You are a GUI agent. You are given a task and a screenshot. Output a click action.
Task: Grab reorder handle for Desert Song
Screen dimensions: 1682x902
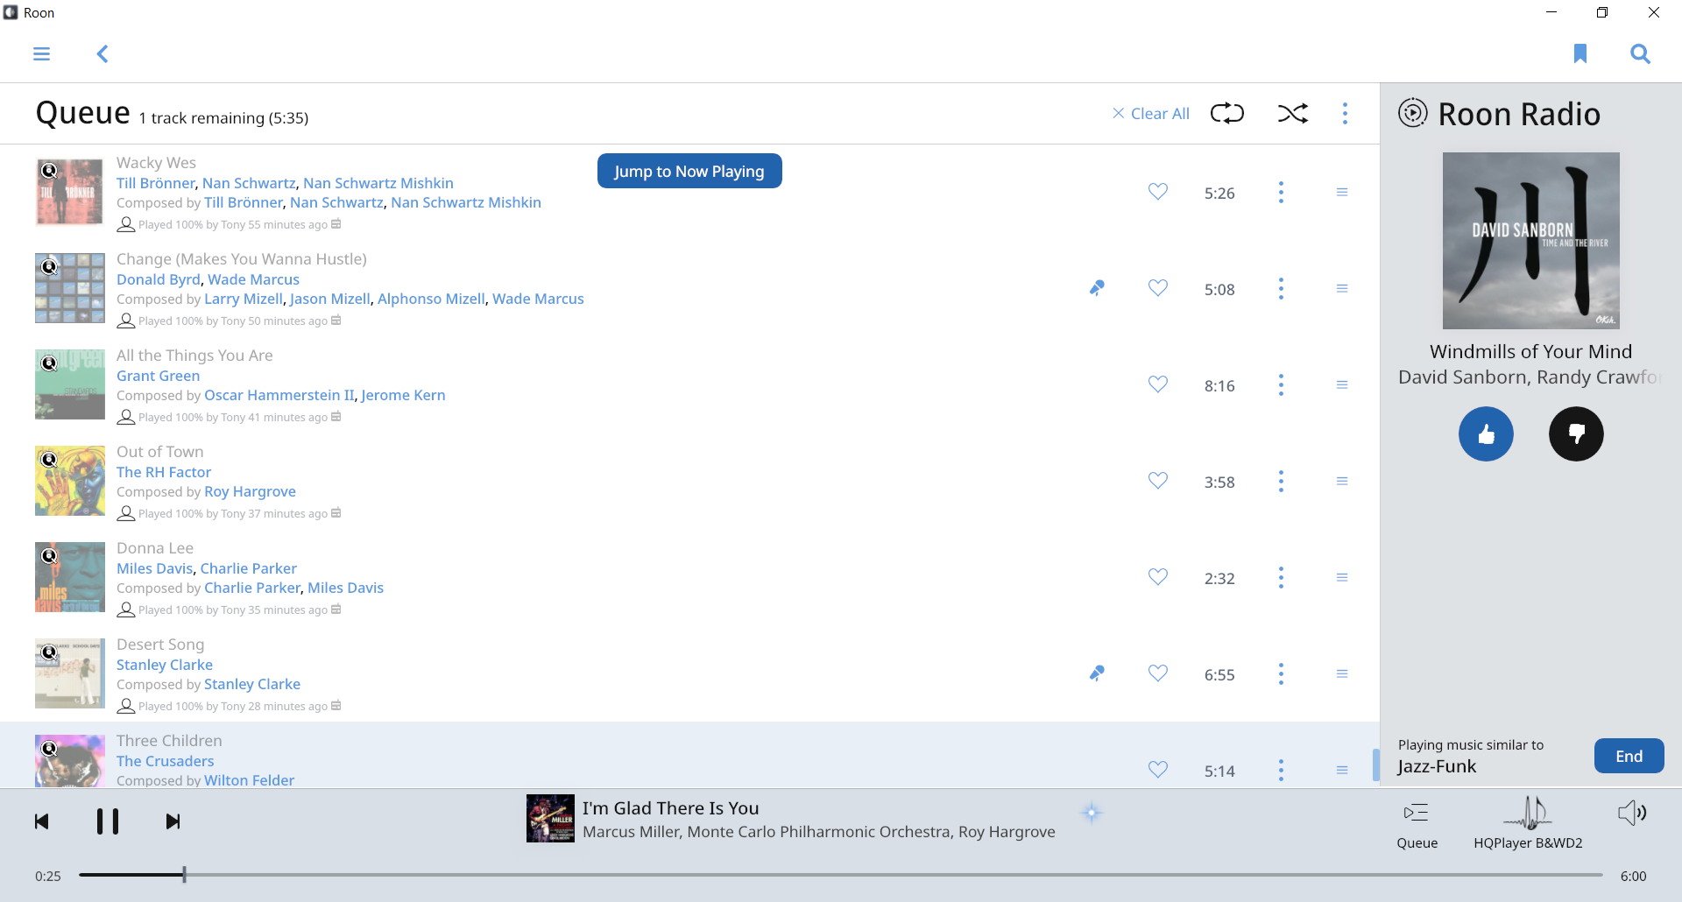[x=1342, y=674]
